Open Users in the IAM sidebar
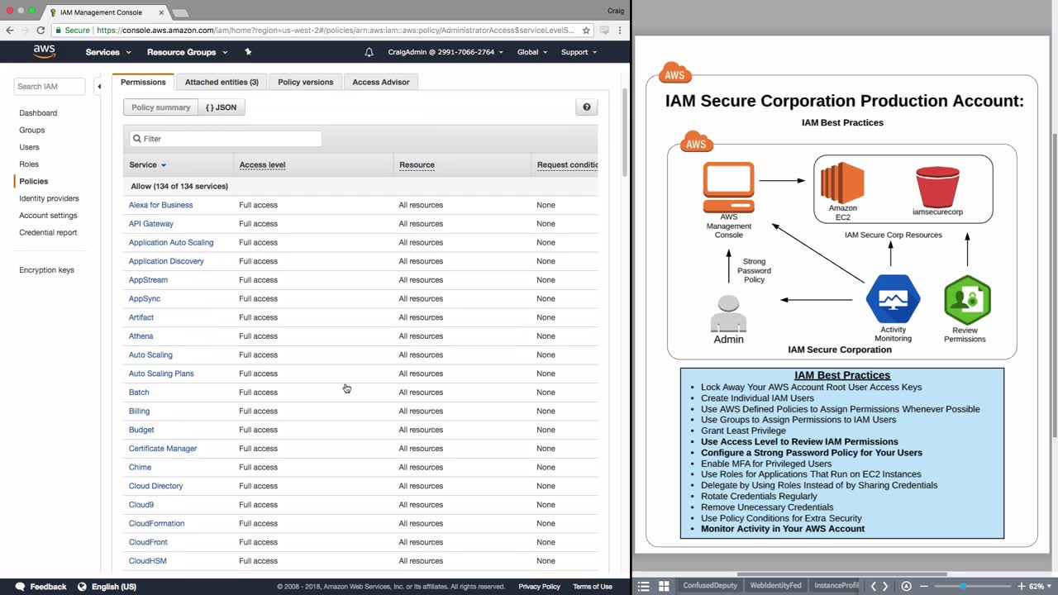 [x=29, y=147]
